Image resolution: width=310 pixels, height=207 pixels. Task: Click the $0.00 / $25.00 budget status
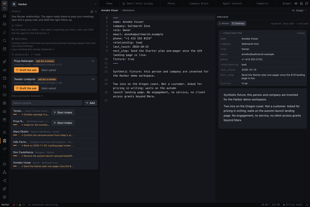[x=270, y=205]
